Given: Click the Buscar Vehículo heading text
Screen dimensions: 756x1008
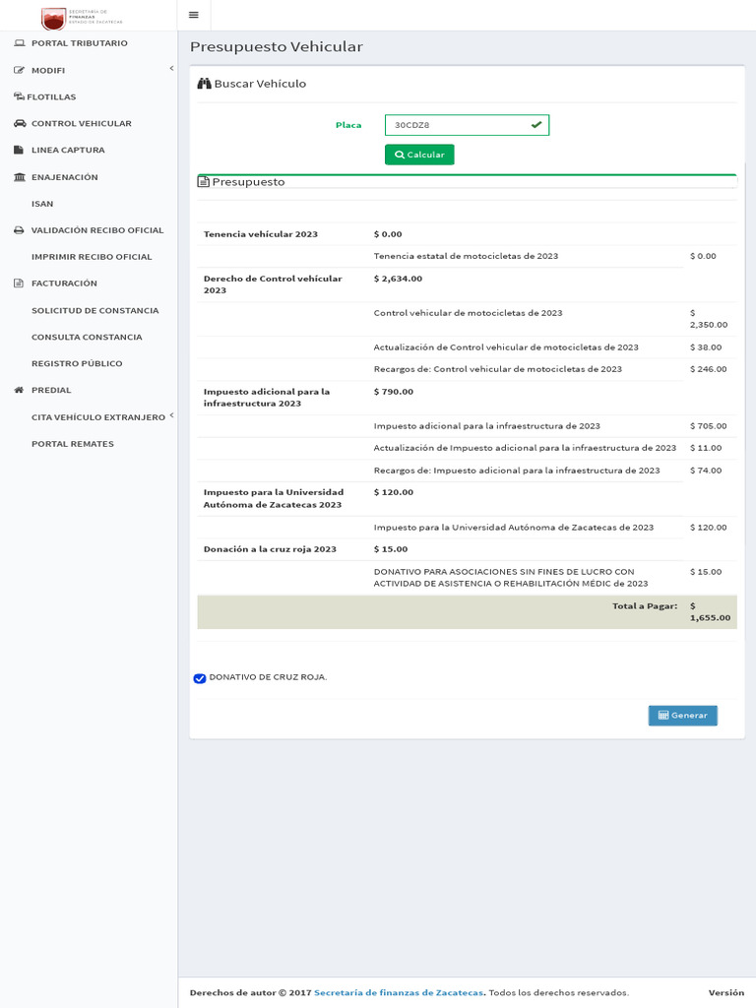Looking at the screenshot, I should [x=260, y=84].
